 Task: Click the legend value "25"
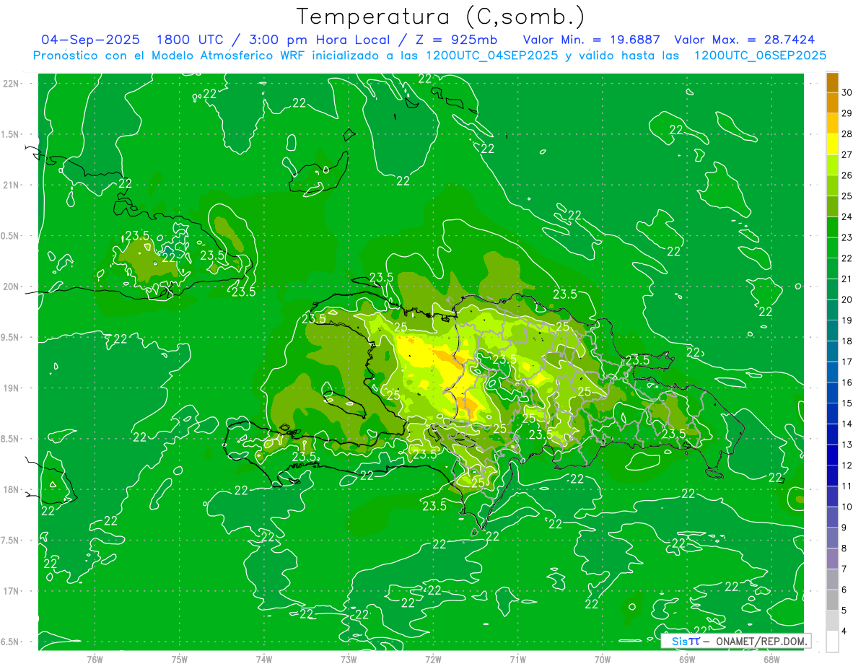pyautogui.click(x=847, y=196)
